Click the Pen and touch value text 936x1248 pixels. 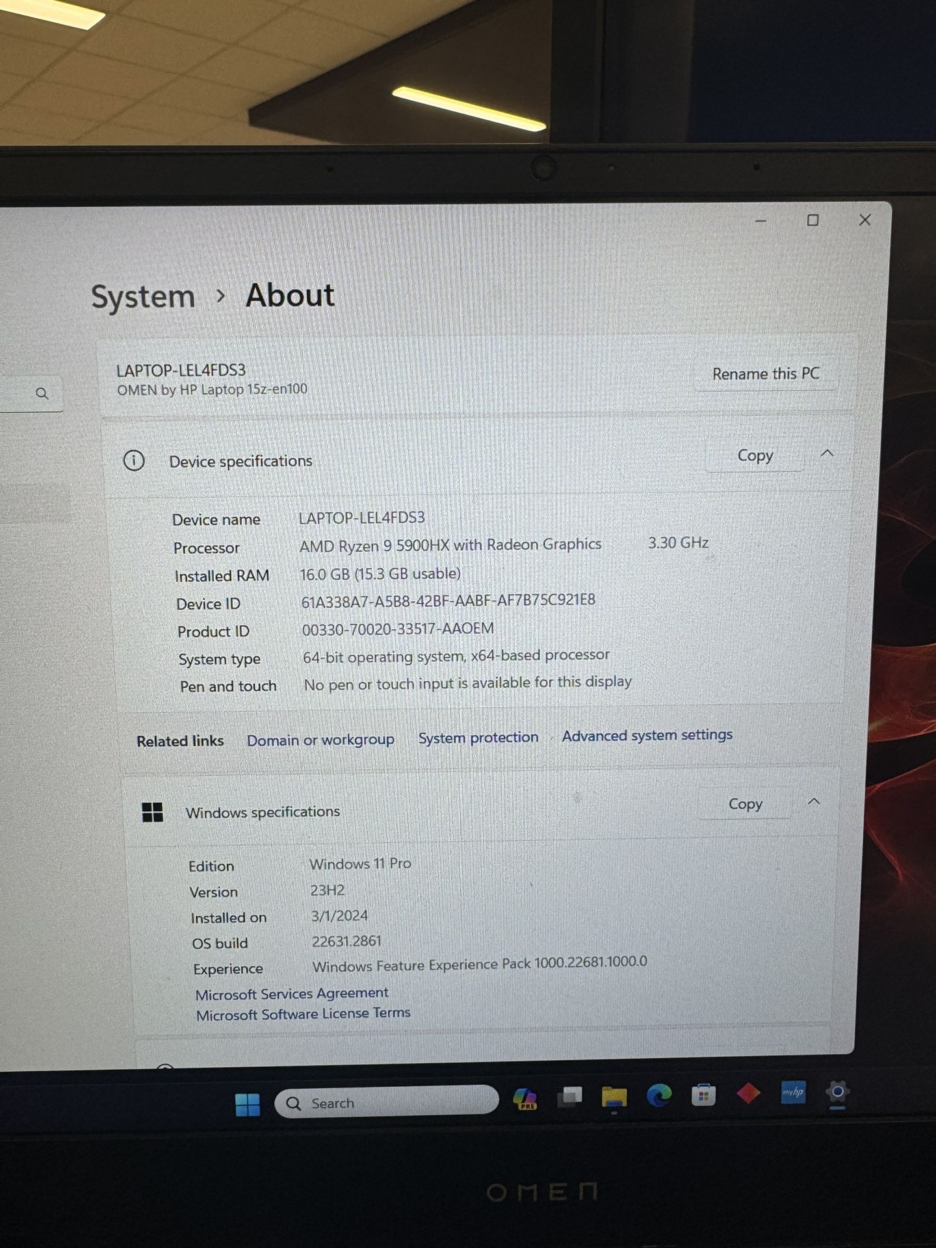pyautogui.click(x=468, y=682)
